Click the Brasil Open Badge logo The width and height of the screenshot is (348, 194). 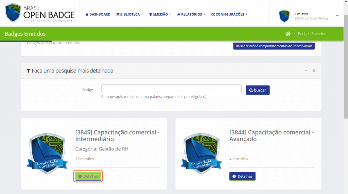tap(40, 13)
